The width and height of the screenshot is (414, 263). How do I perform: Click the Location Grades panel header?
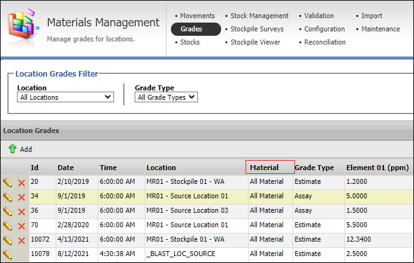tap(207, 131)
